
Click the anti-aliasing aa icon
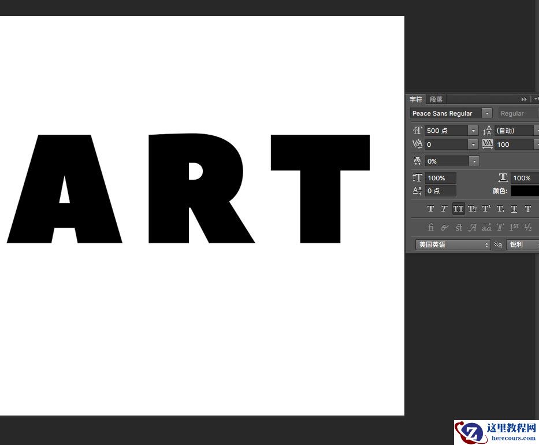pyautogui.click(x=498, y=244)
